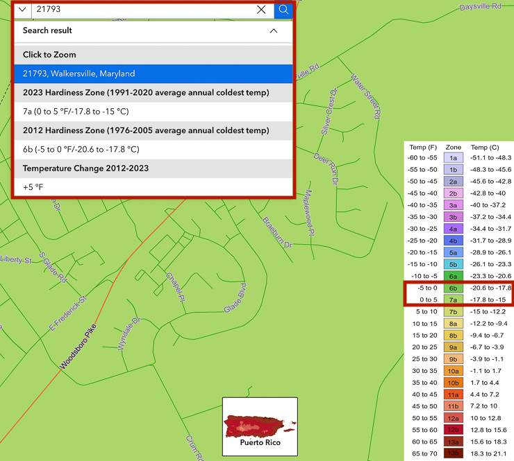This screenshot has height=461, width=514.
Task: Click the 2012 Hardiness Zone 6b row
Action: 153,149
